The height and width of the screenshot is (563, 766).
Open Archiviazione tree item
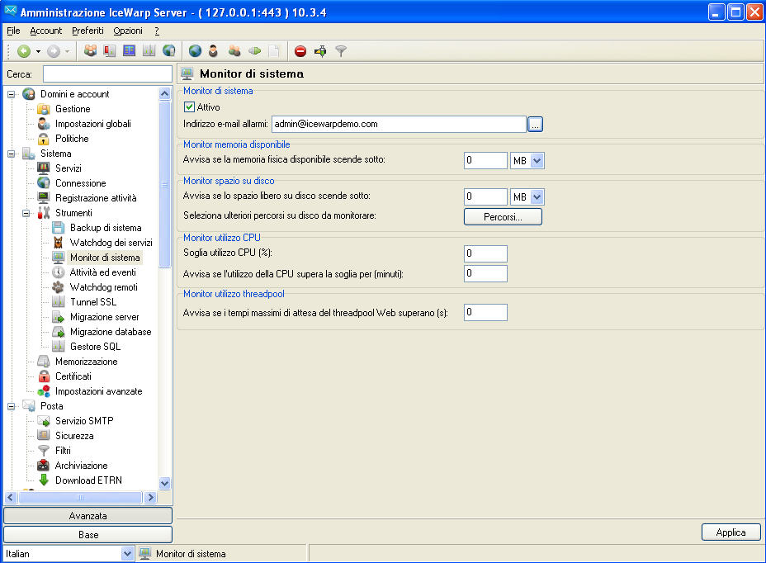click(81, 466)
